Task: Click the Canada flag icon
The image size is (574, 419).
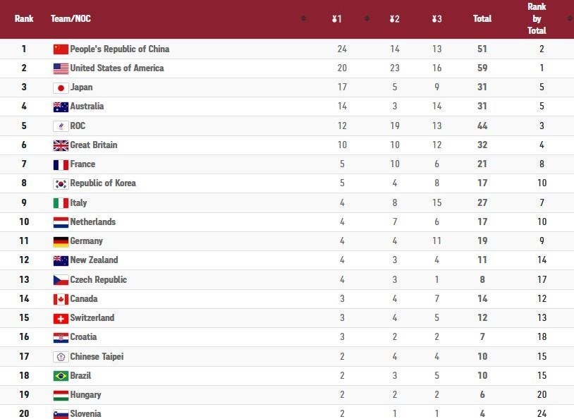Action: 61,299
